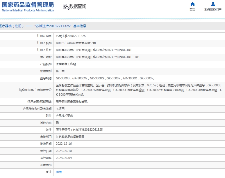Click the bullet icon beside 注
The width and height of the screenshot is (225, 178).
[47, 172]
